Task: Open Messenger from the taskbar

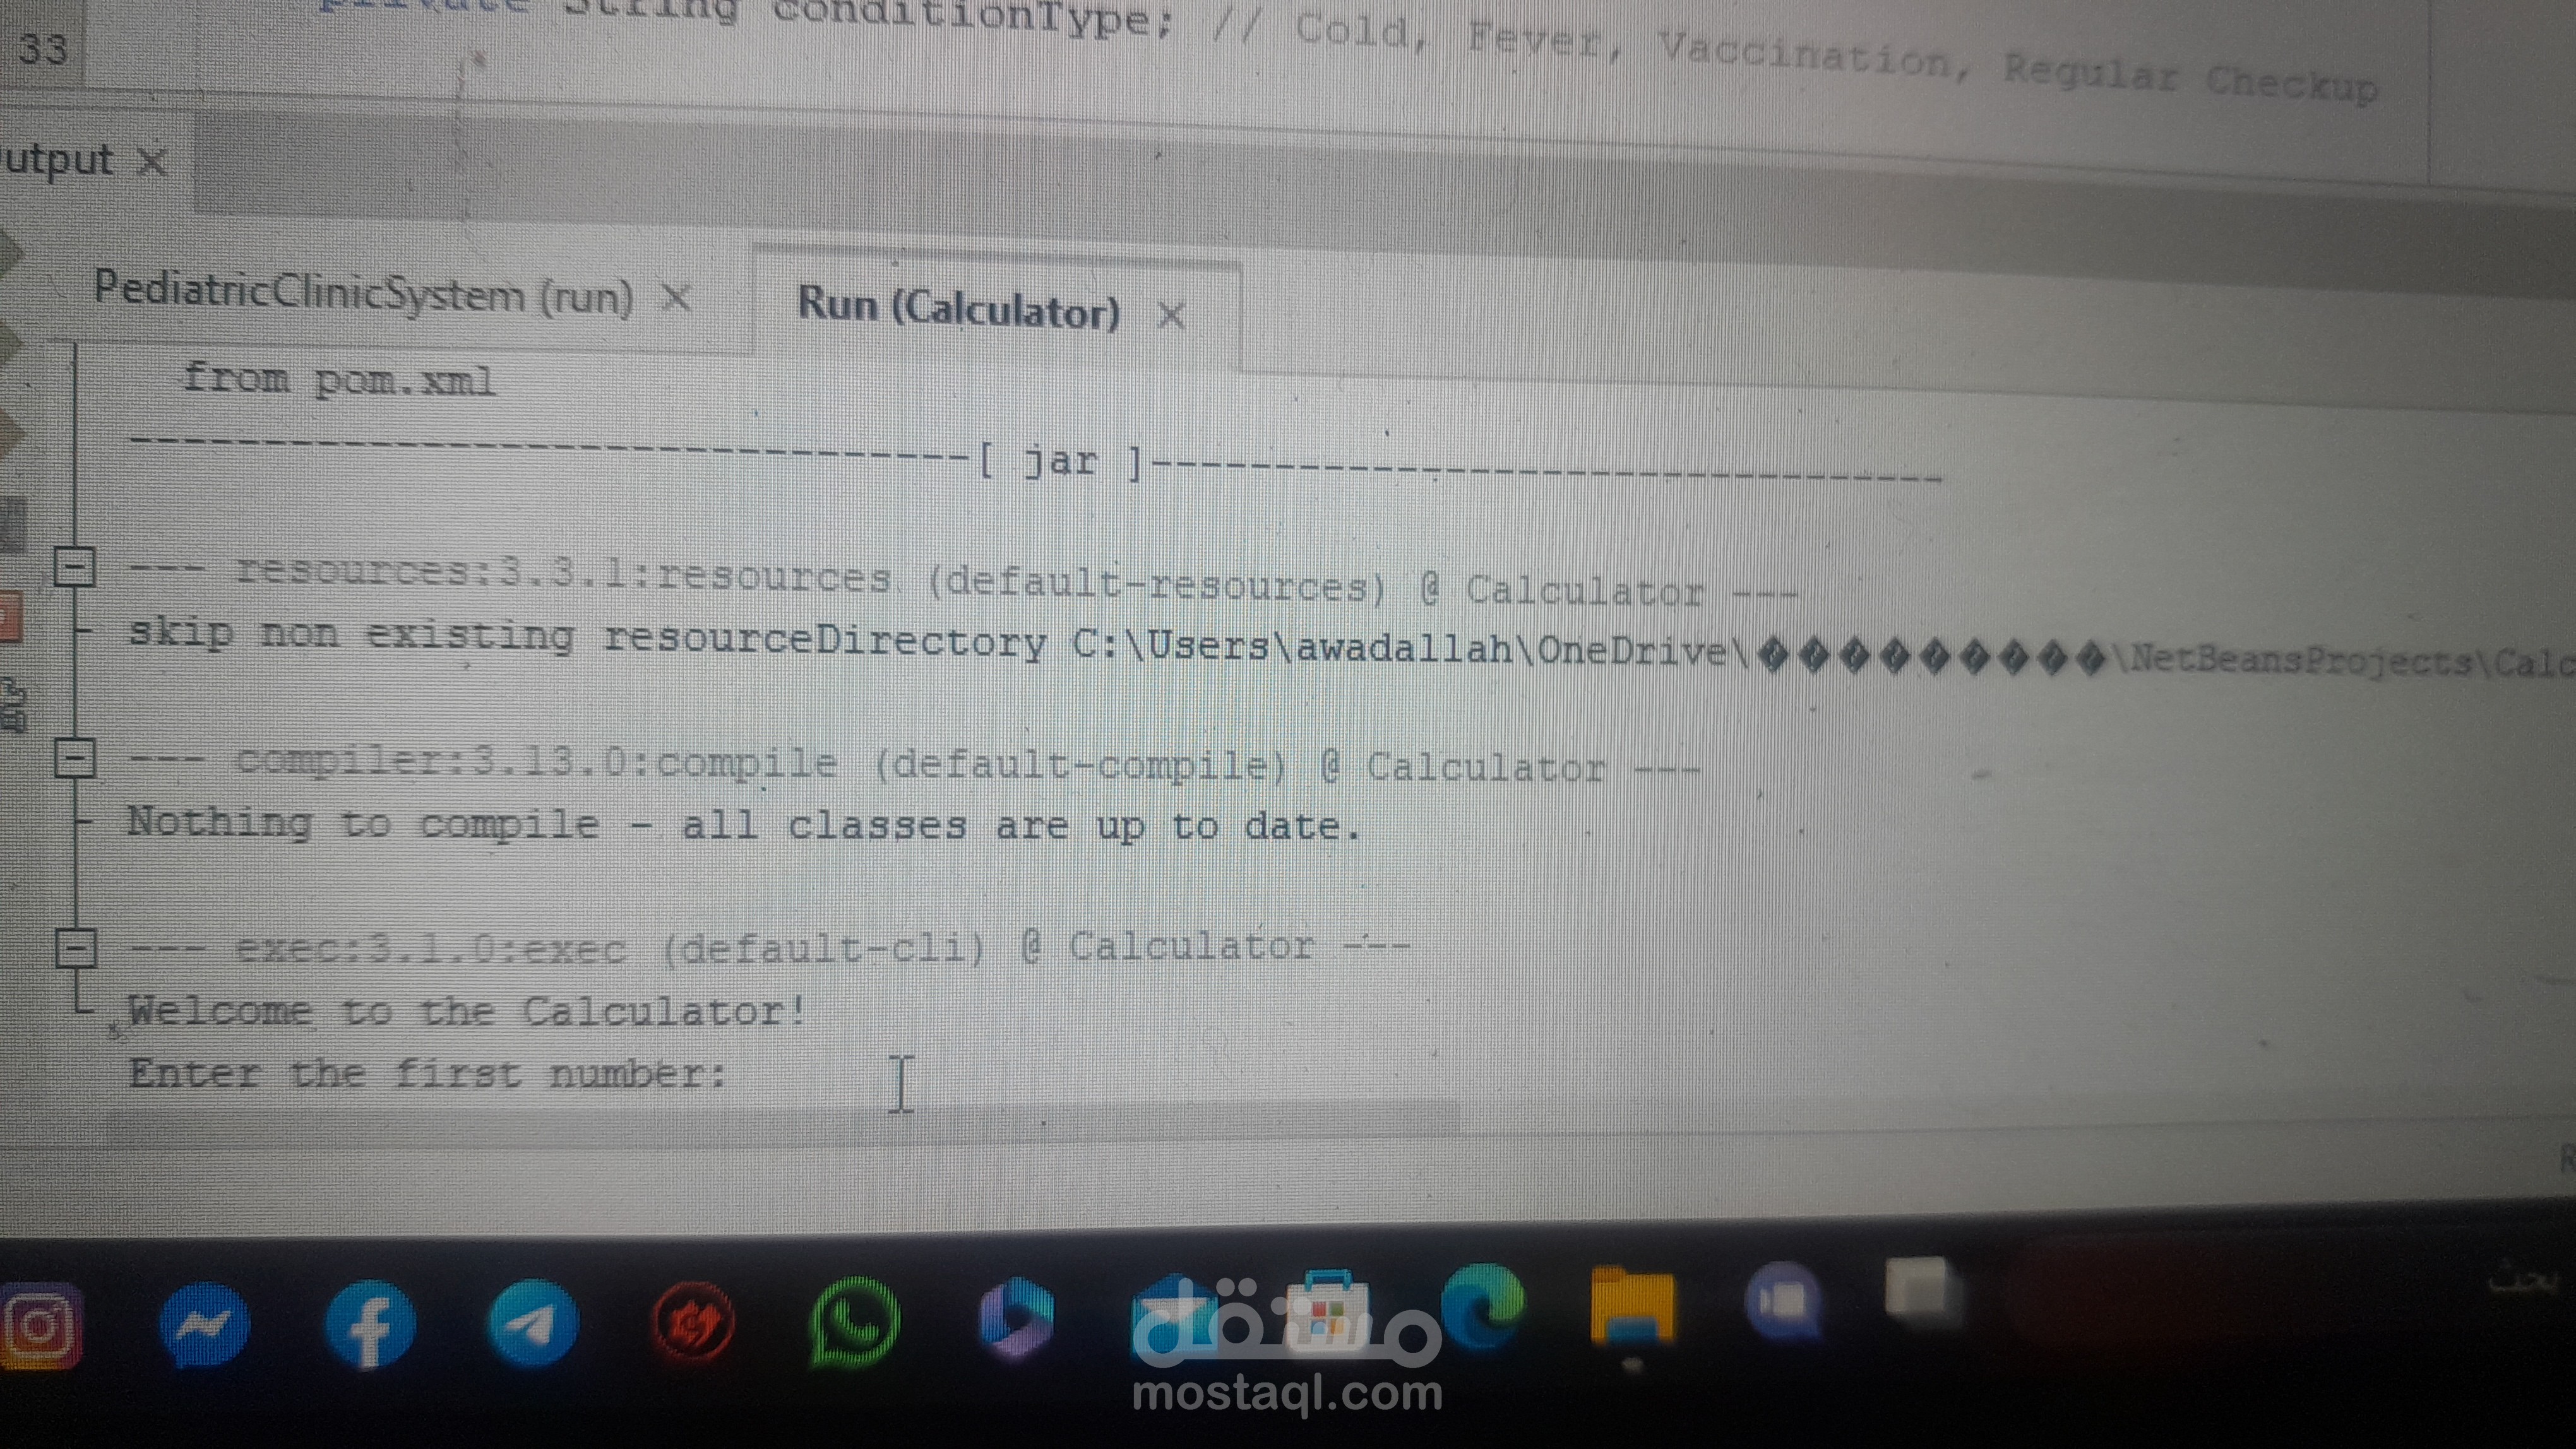Action: [x=205, y=1325]
